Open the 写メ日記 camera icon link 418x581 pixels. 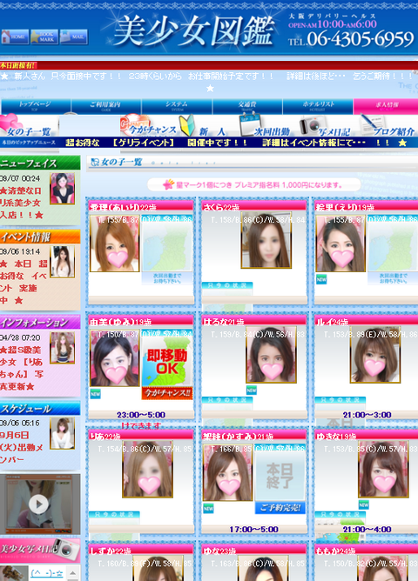325,126
